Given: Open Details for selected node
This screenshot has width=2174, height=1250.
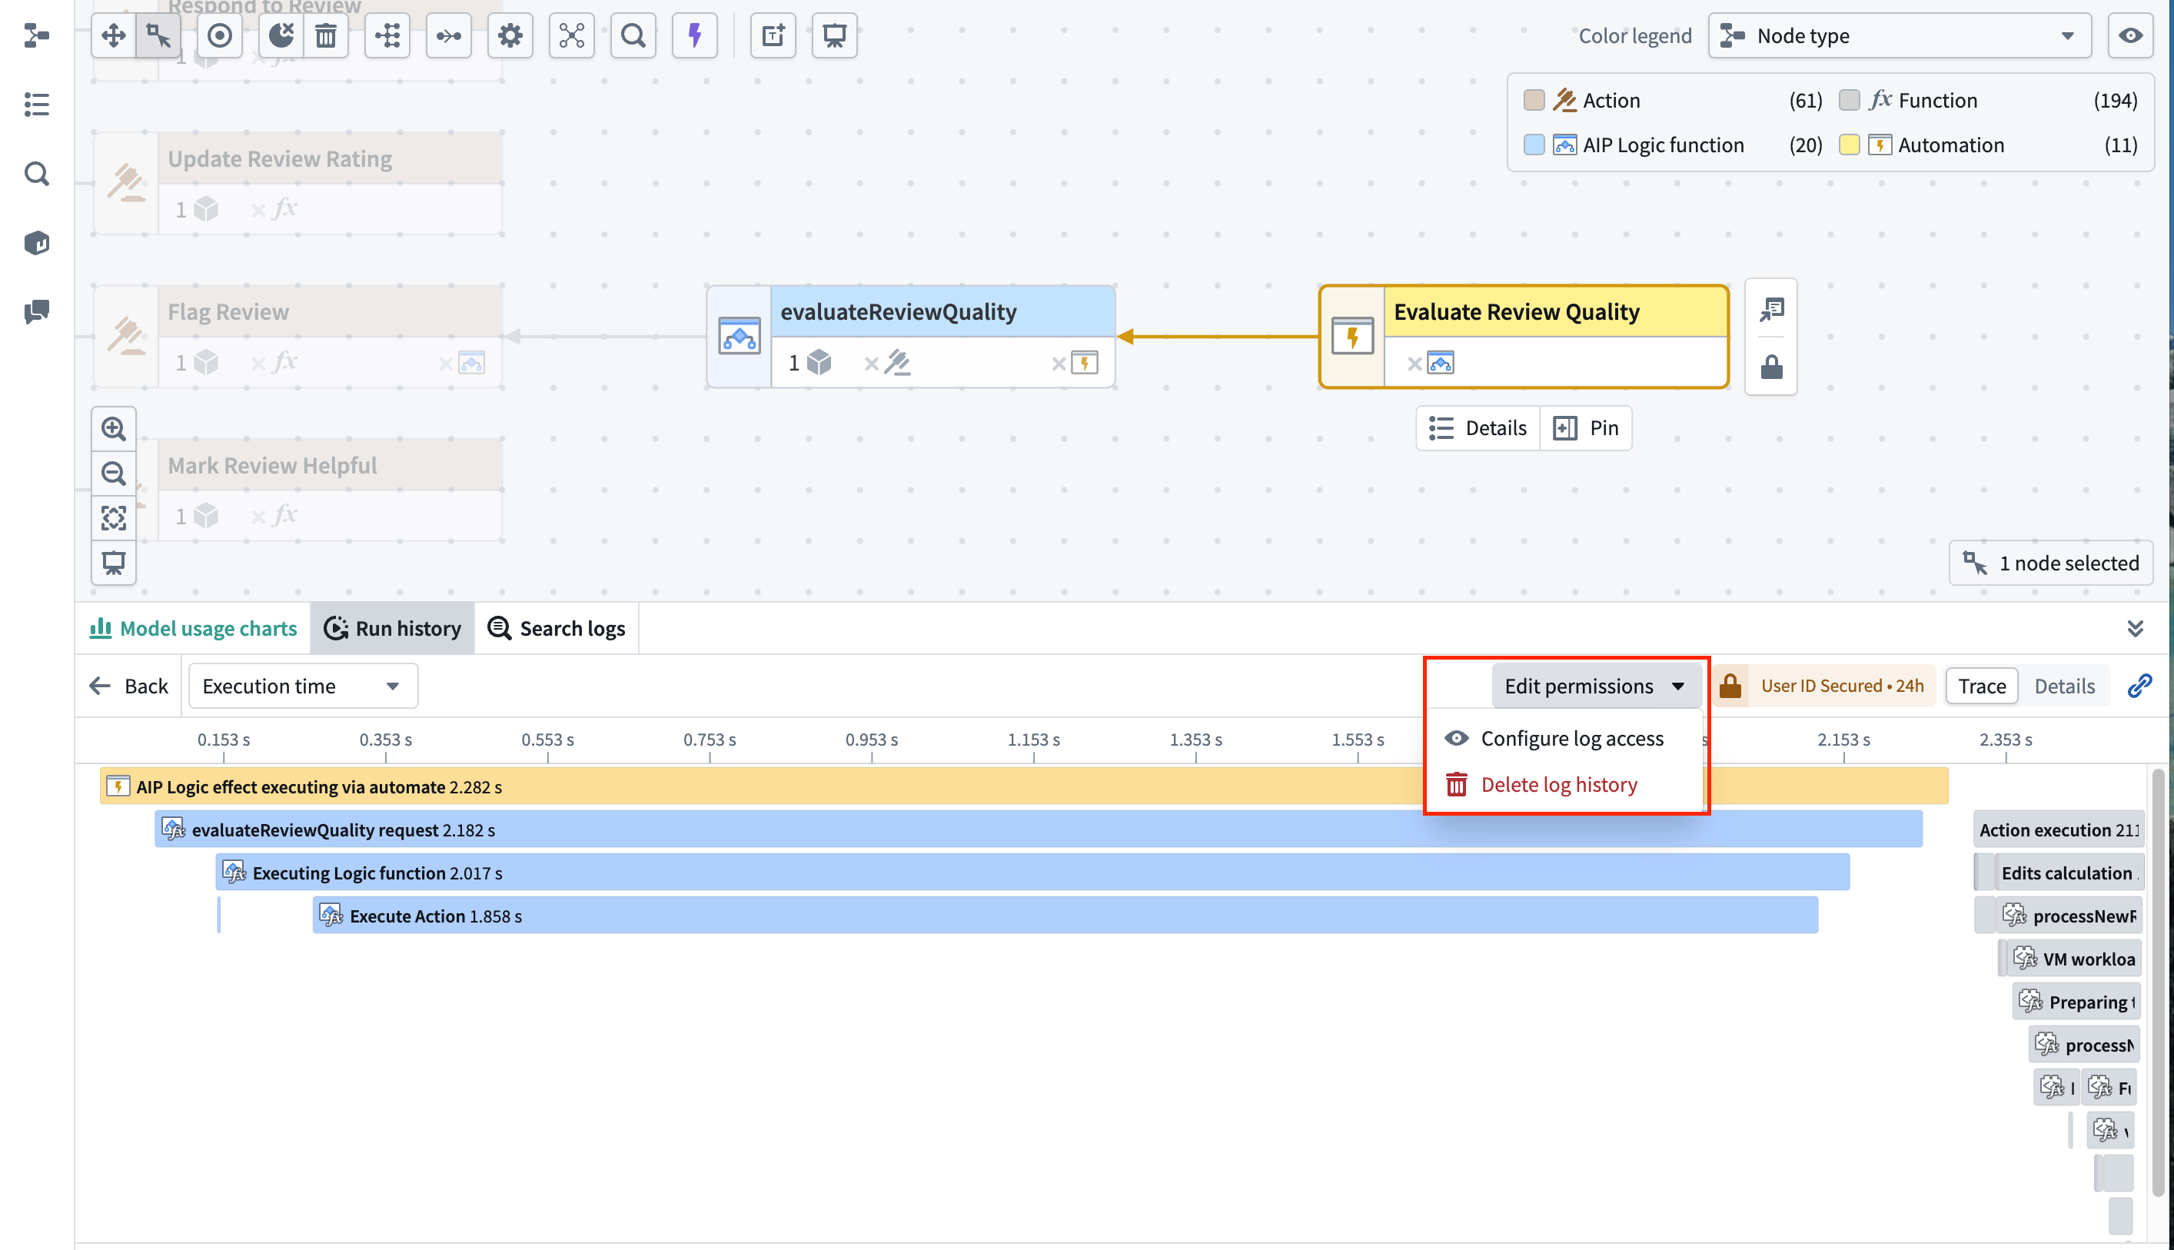Looking at the screenshot, I should point(1478,427).
